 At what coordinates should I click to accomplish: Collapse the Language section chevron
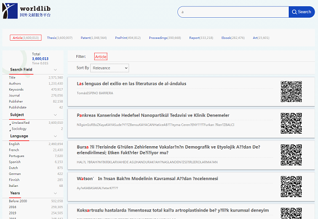pos(55,136)
